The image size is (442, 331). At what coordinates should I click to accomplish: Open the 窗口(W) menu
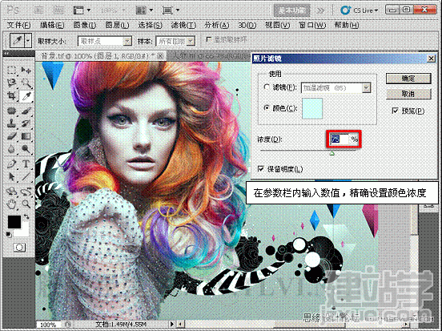point(312,25)
